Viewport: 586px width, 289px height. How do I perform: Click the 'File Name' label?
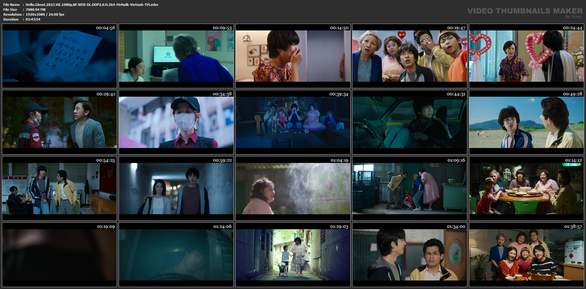coord(11,5)
